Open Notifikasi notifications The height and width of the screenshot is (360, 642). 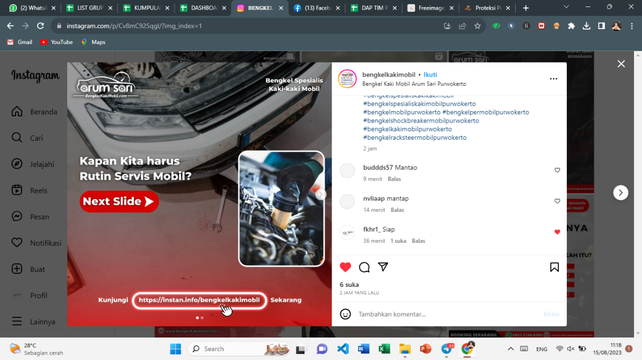[x=36, y=243]
